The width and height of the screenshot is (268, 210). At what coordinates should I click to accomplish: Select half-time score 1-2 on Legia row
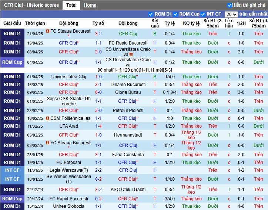coord(241,170)
